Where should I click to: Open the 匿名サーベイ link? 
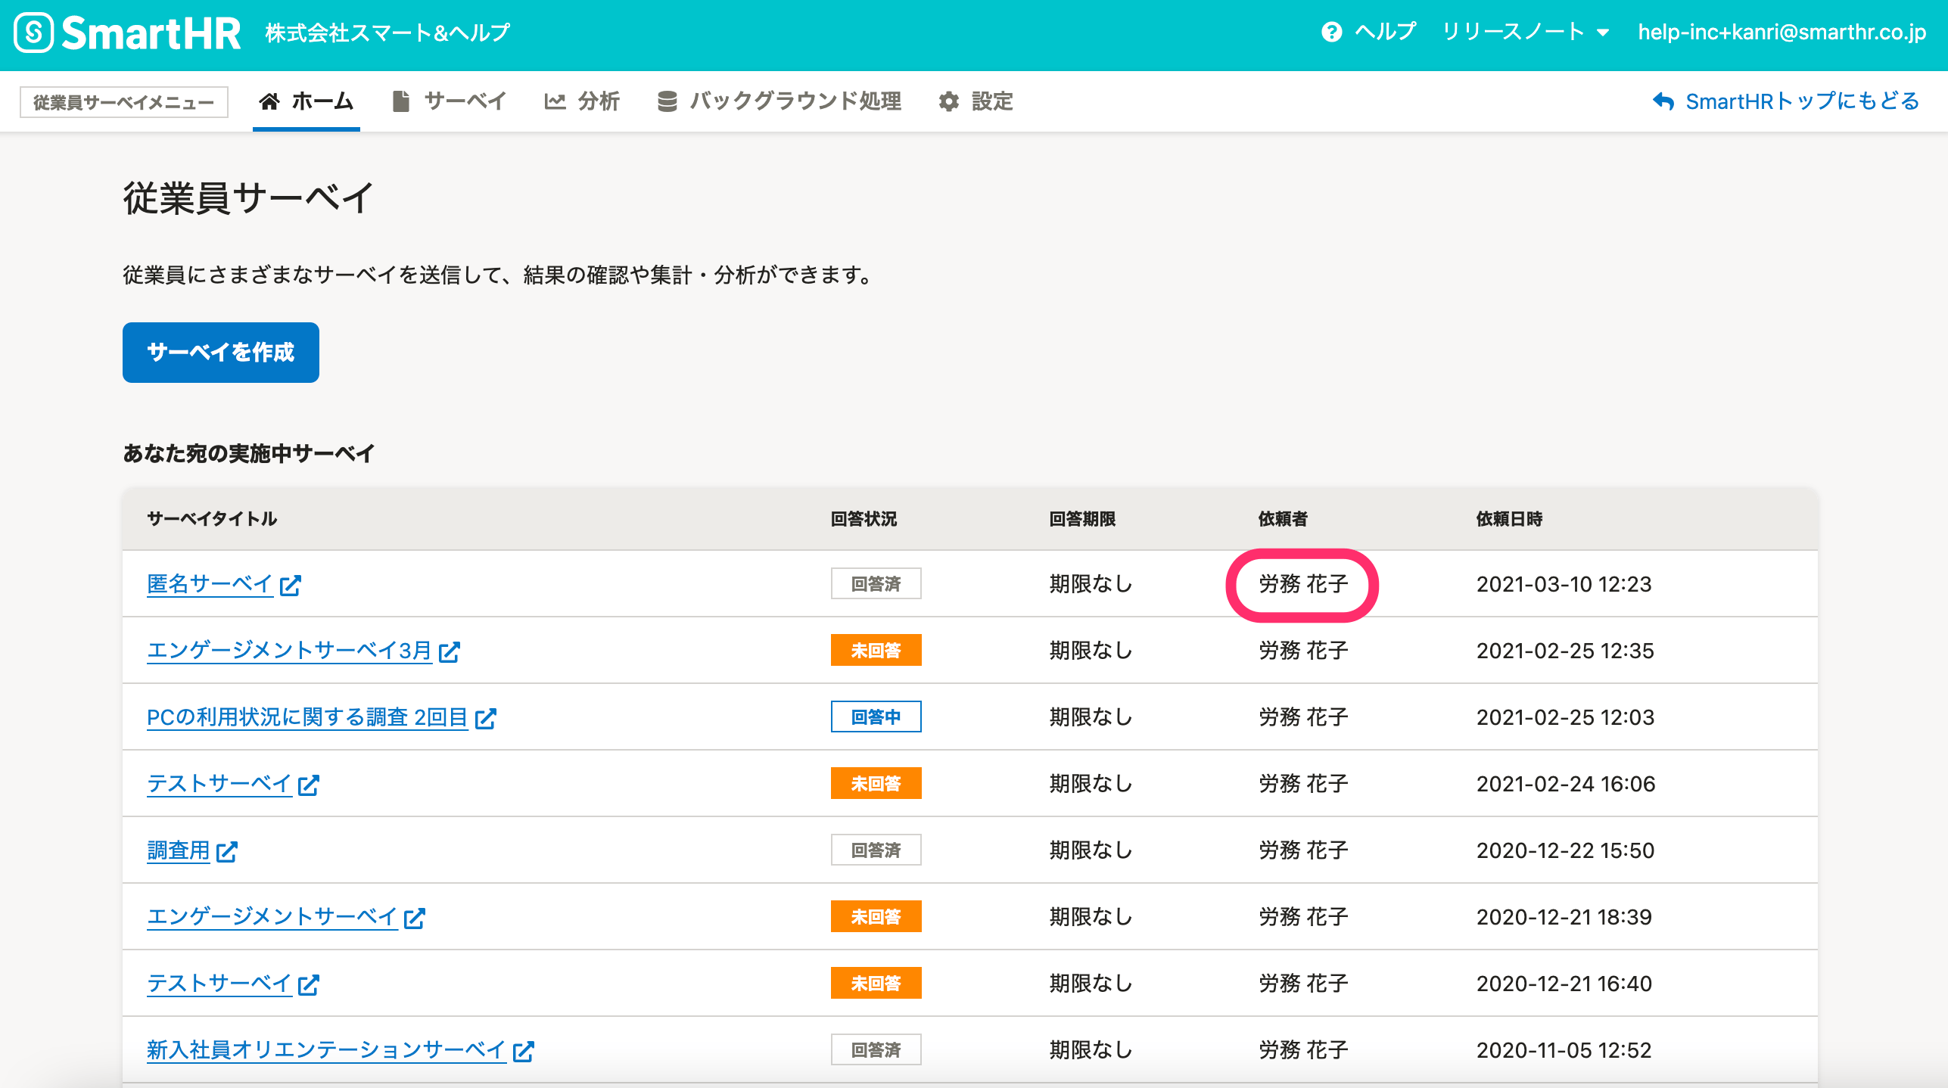(x=210, y=583)
